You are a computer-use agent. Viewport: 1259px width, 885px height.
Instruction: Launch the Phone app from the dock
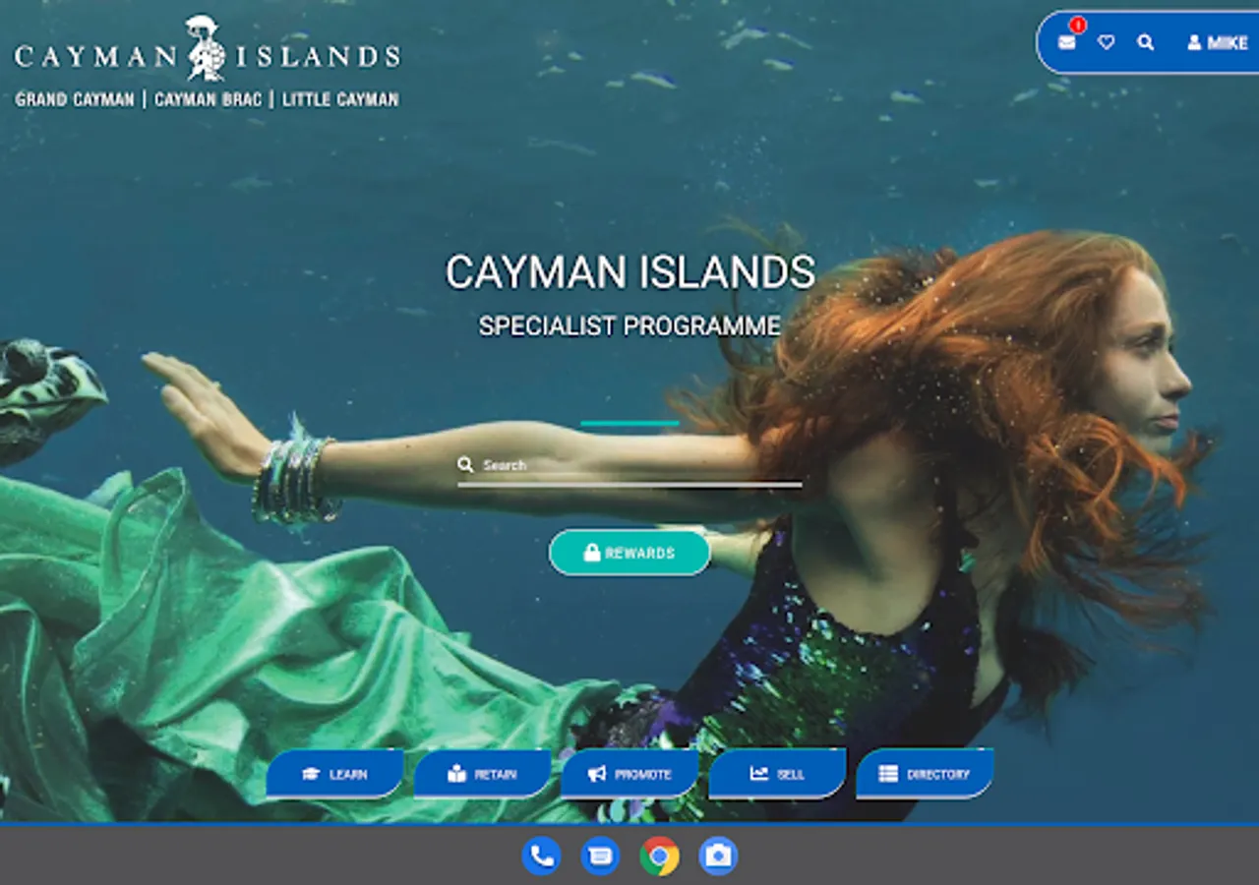click(x=541, y=856)
